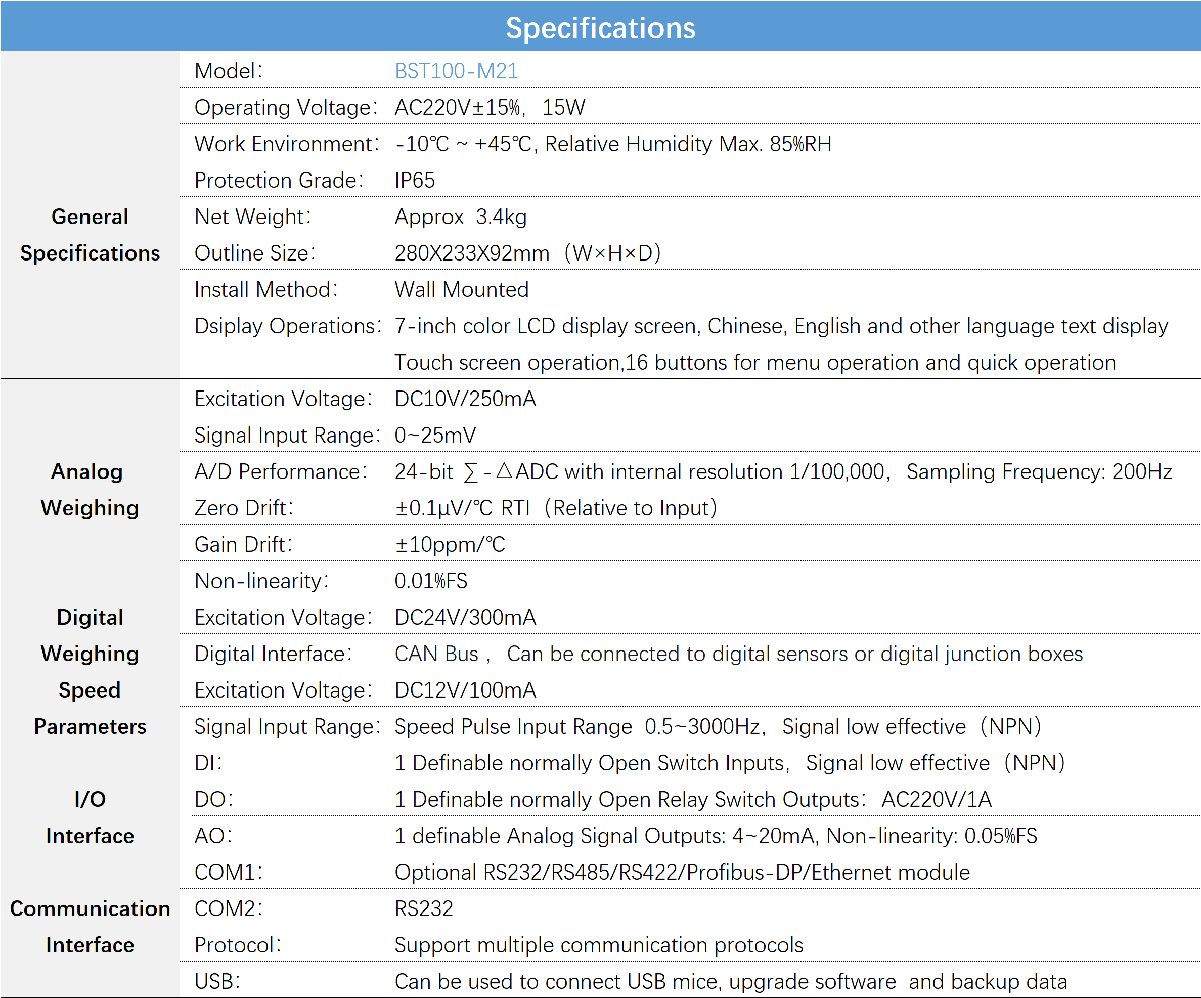Click the 'Digital Interface:' label
This screenshot has width=1201, height=998.
pyautogui.click(x=274, y=654)
